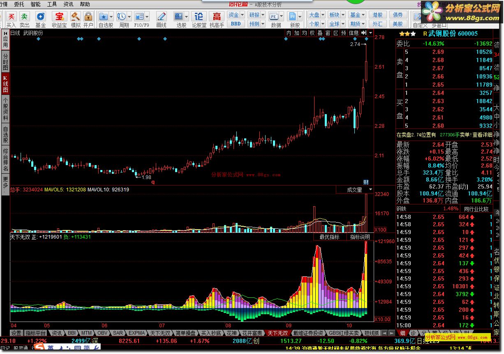Image resolution: width=504 pixels, height=354 pixels.
Task: Click the 最优指标 button
Action: click(x=330, y=237)
